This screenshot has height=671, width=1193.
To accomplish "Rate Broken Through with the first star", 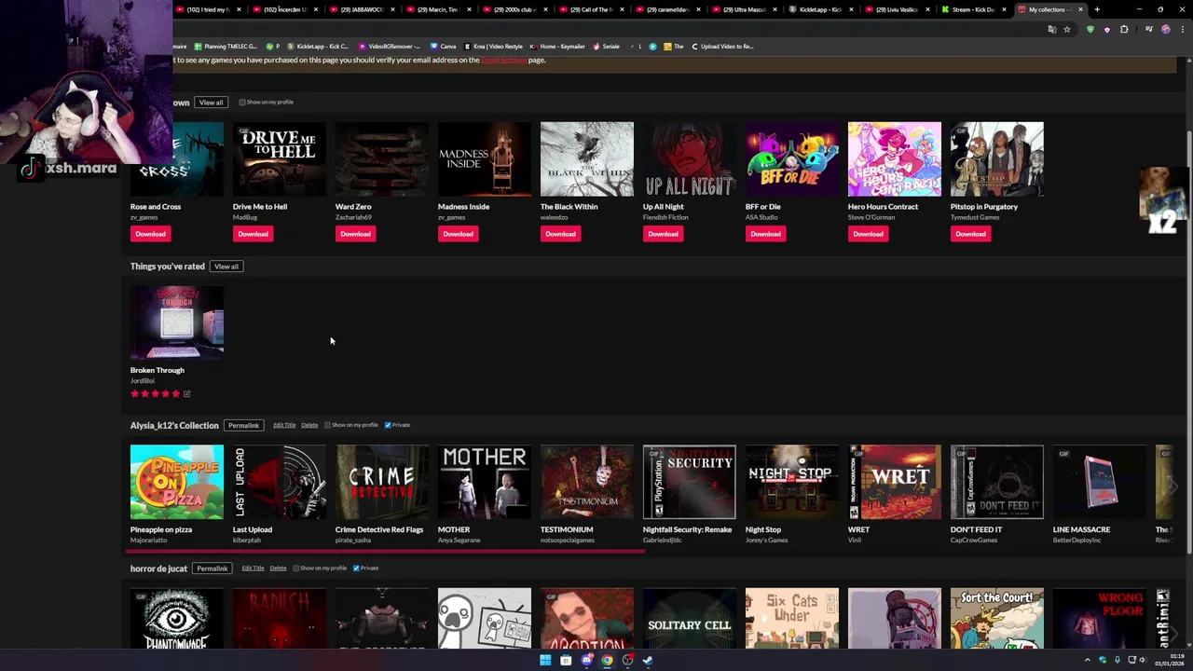I will coord(134,394).
